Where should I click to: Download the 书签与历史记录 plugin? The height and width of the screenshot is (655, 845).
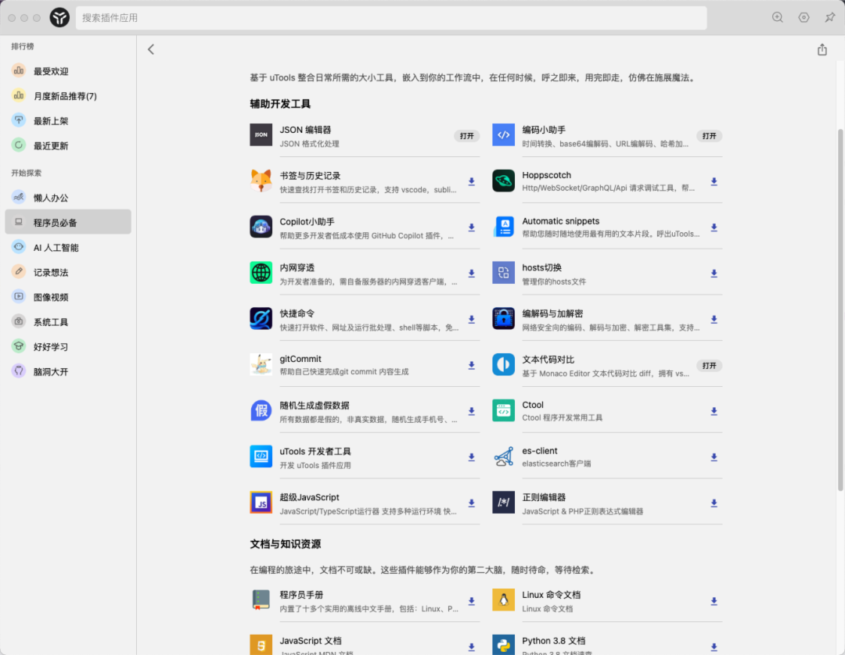point(472,182)
